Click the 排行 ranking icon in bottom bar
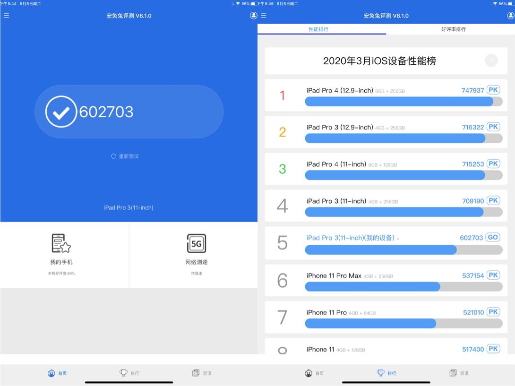This screenshot has width=515, height=386. click(x=123, y=373)
